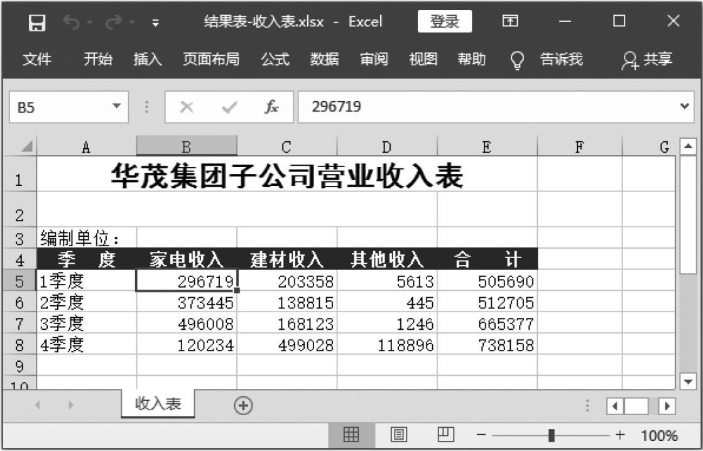Screen dimensions: 703x451
Task: Click the 共享 share button
Action: pyautogui.click(x=647, y=60)
